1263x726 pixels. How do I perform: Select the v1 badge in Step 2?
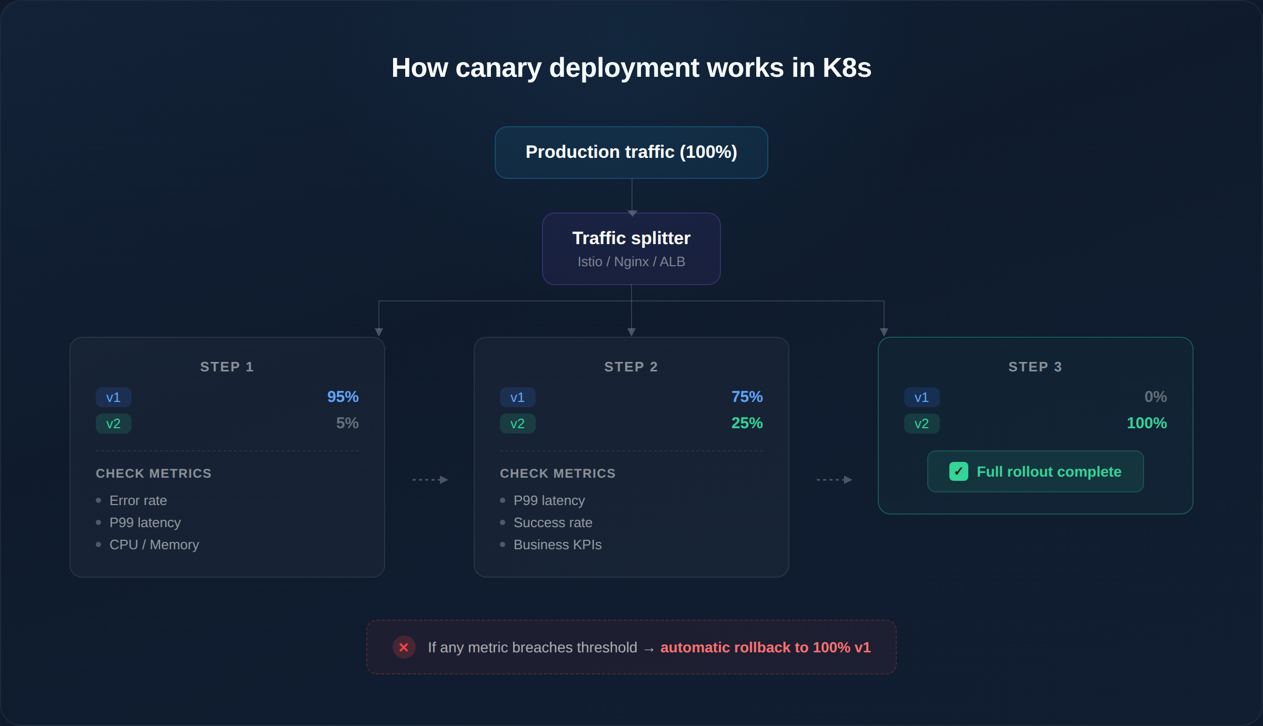pos(517,397)
